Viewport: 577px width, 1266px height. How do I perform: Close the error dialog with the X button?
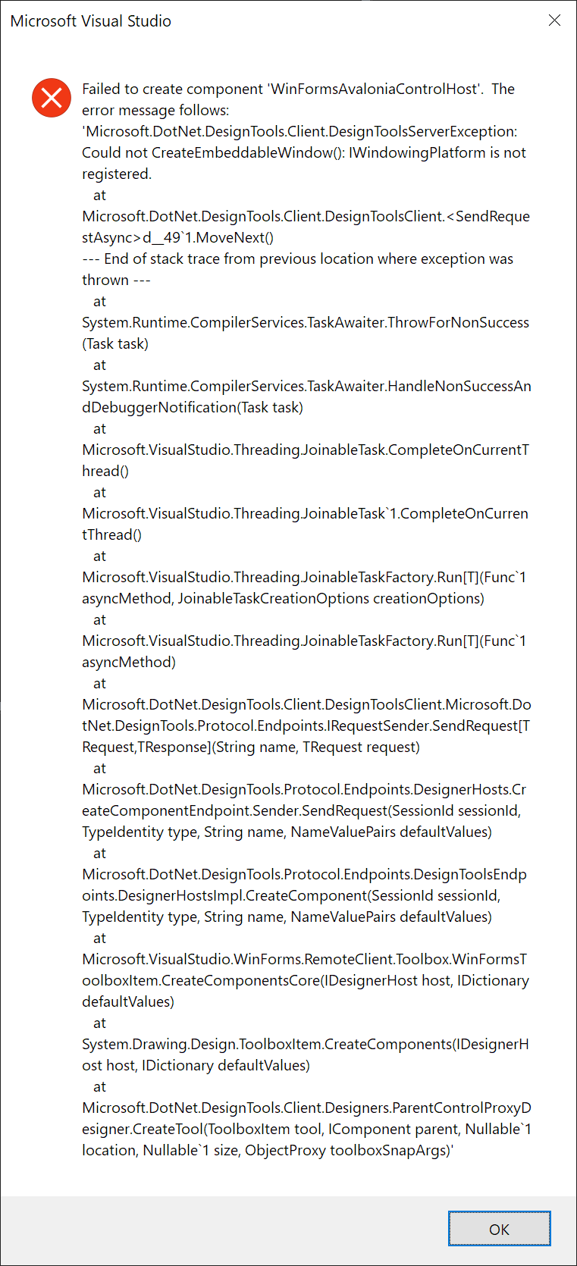click(554, 20)
